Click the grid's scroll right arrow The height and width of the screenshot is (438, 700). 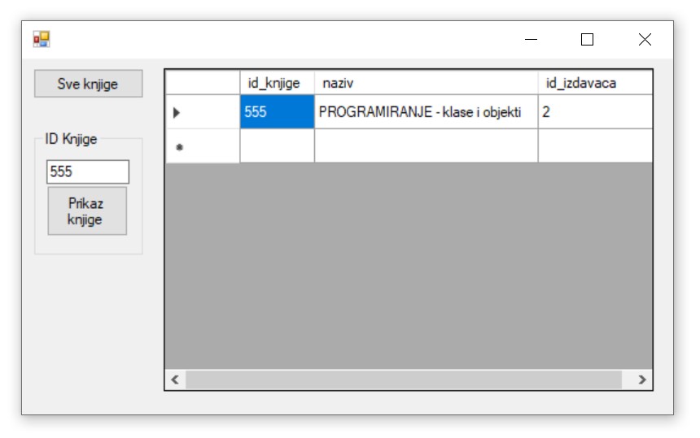[642, 379]
